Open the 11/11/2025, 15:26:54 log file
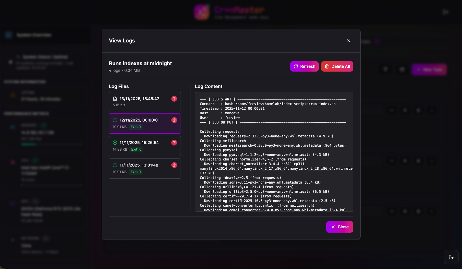This screenshot has height=269, width=462. coord(145,146)
